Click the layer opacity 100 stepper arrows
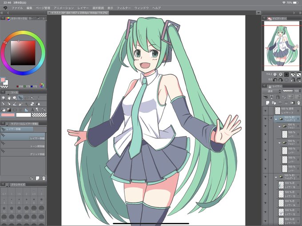 [301, 91]
